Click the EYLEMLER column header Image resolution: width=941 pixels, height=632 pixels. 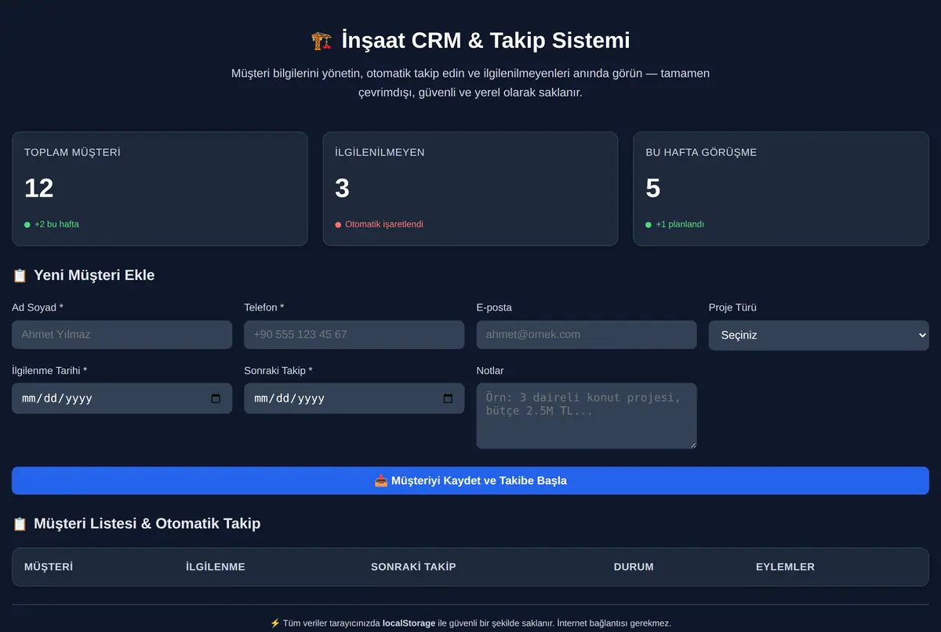[x=785, y=567]
